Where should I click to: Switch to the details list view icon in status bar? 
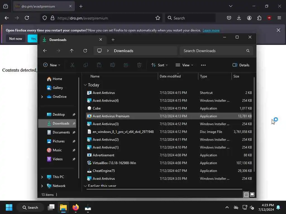pyautogui.click(x=246, y=194)
